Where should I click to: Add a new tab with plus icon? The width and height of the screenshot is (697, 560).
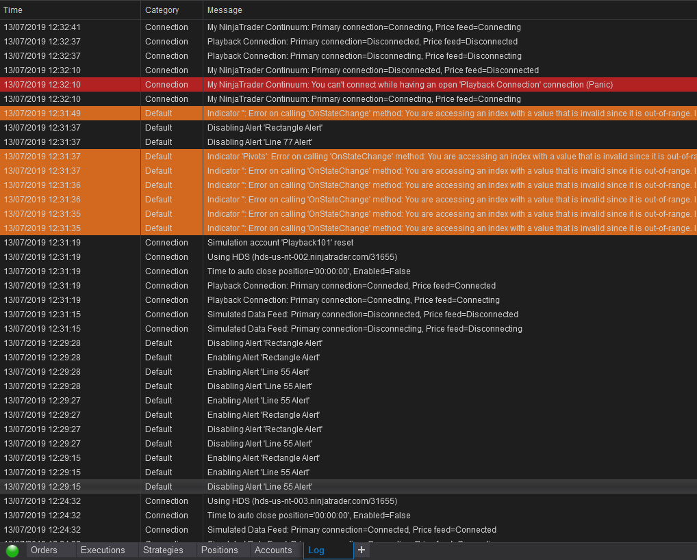tap(362, 550)
